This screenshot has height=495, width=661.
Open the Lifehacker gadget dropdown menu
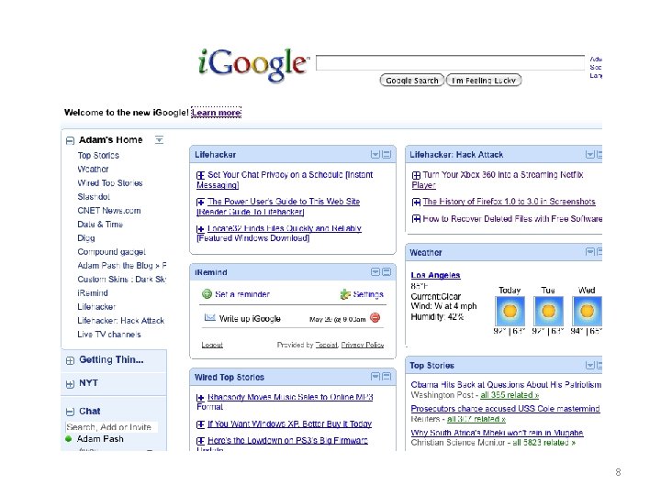pos(375,155)
